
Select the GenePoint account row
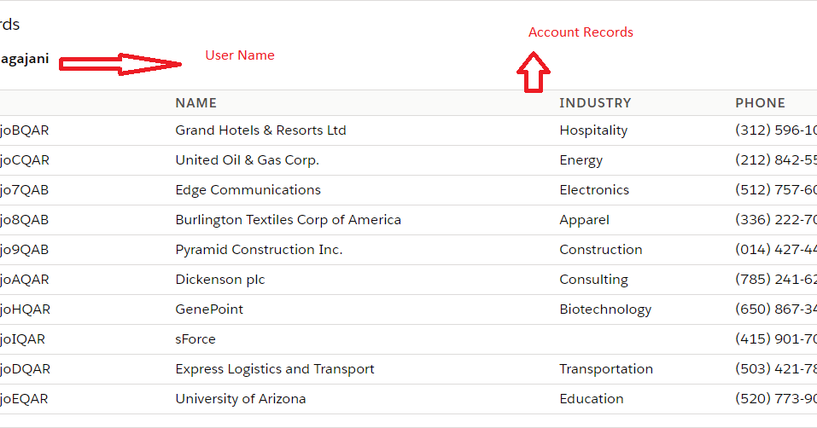pyautogui.click(x=209, y=309)
